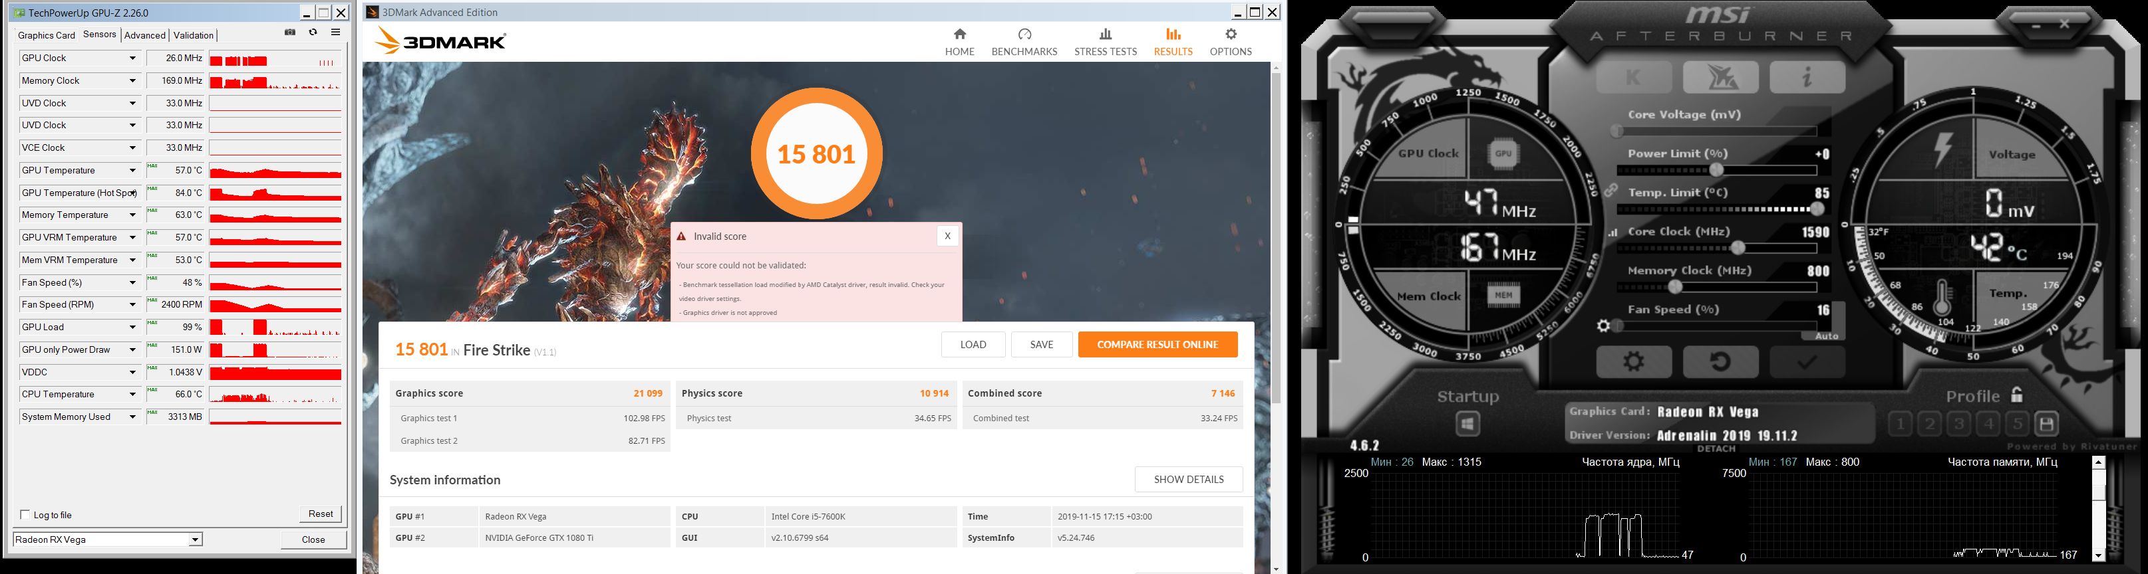
Task: Enable the Log to file checkbox
Action: (25, 515)
